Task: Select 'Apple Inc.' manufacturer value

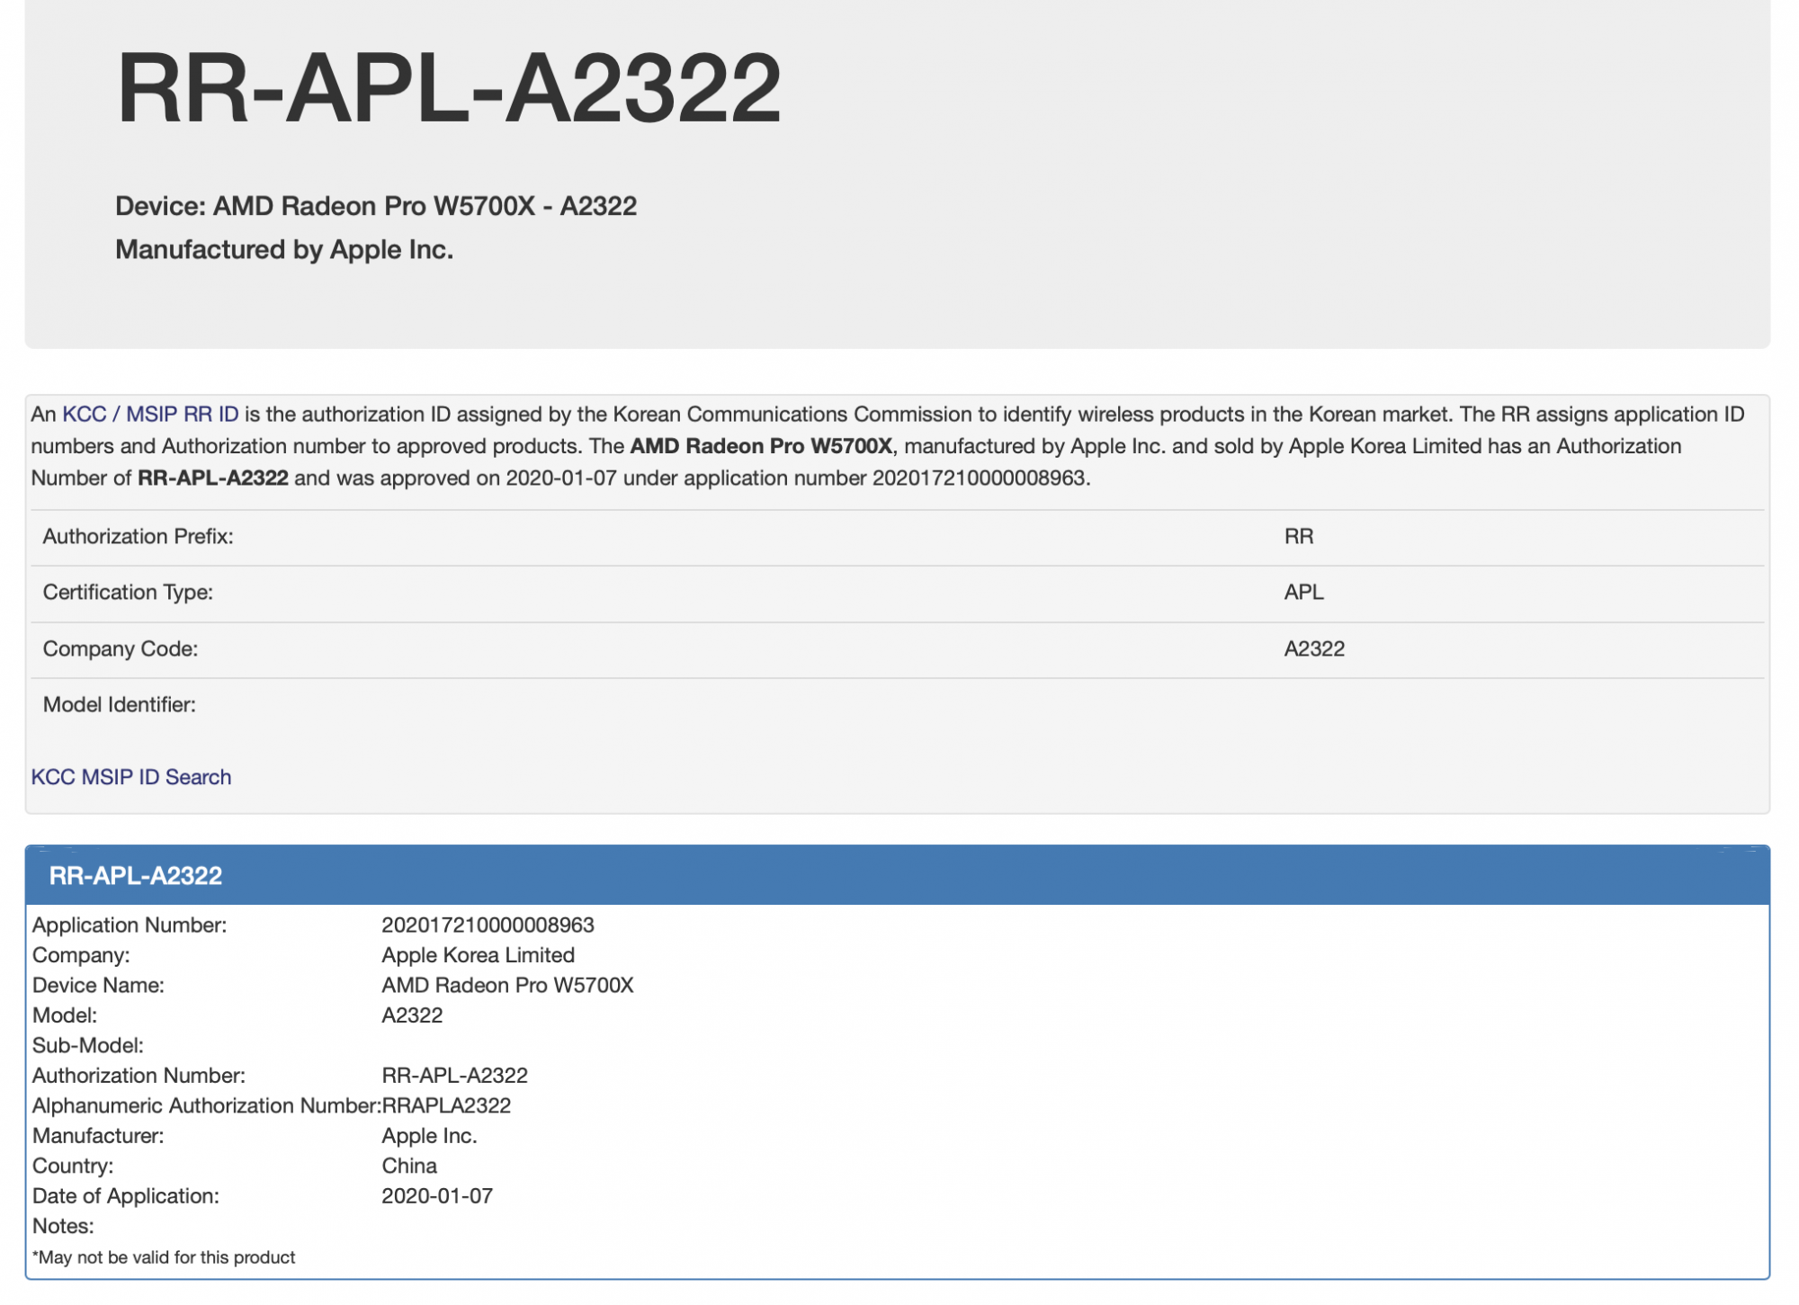Action: point(430,1136)
